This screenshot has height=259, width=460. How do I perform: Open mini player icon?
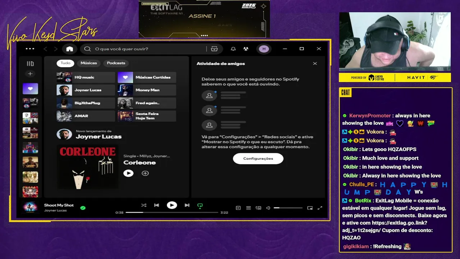(x=310, y=208)
